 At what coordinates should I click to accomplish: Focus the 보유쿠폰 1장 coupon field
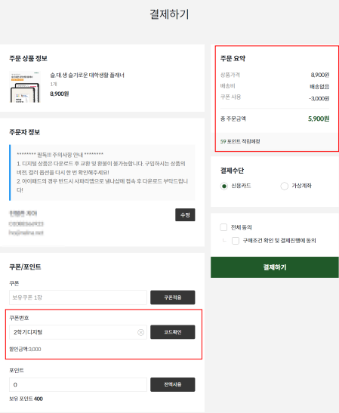[x=78, y=297]
